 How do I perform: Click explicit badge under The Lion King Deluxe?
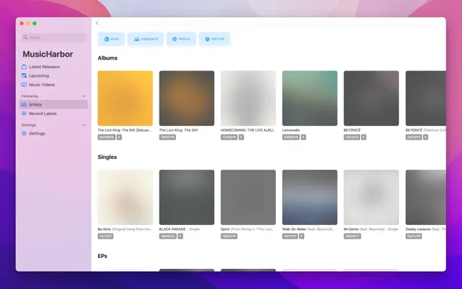(119, 137)
